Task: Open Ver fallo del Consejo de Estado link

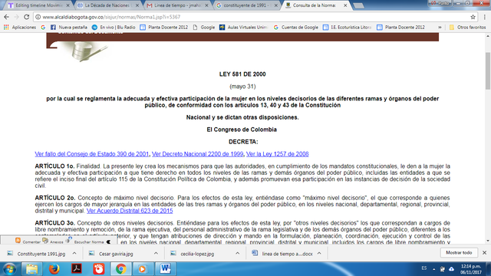Action: tap(92, 154)
